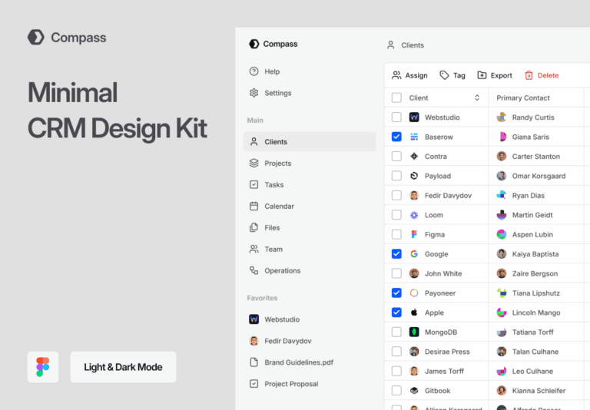Check the Webstudio row checkbox
Viewport: 590px width, 410px height.
pos(396,117)
